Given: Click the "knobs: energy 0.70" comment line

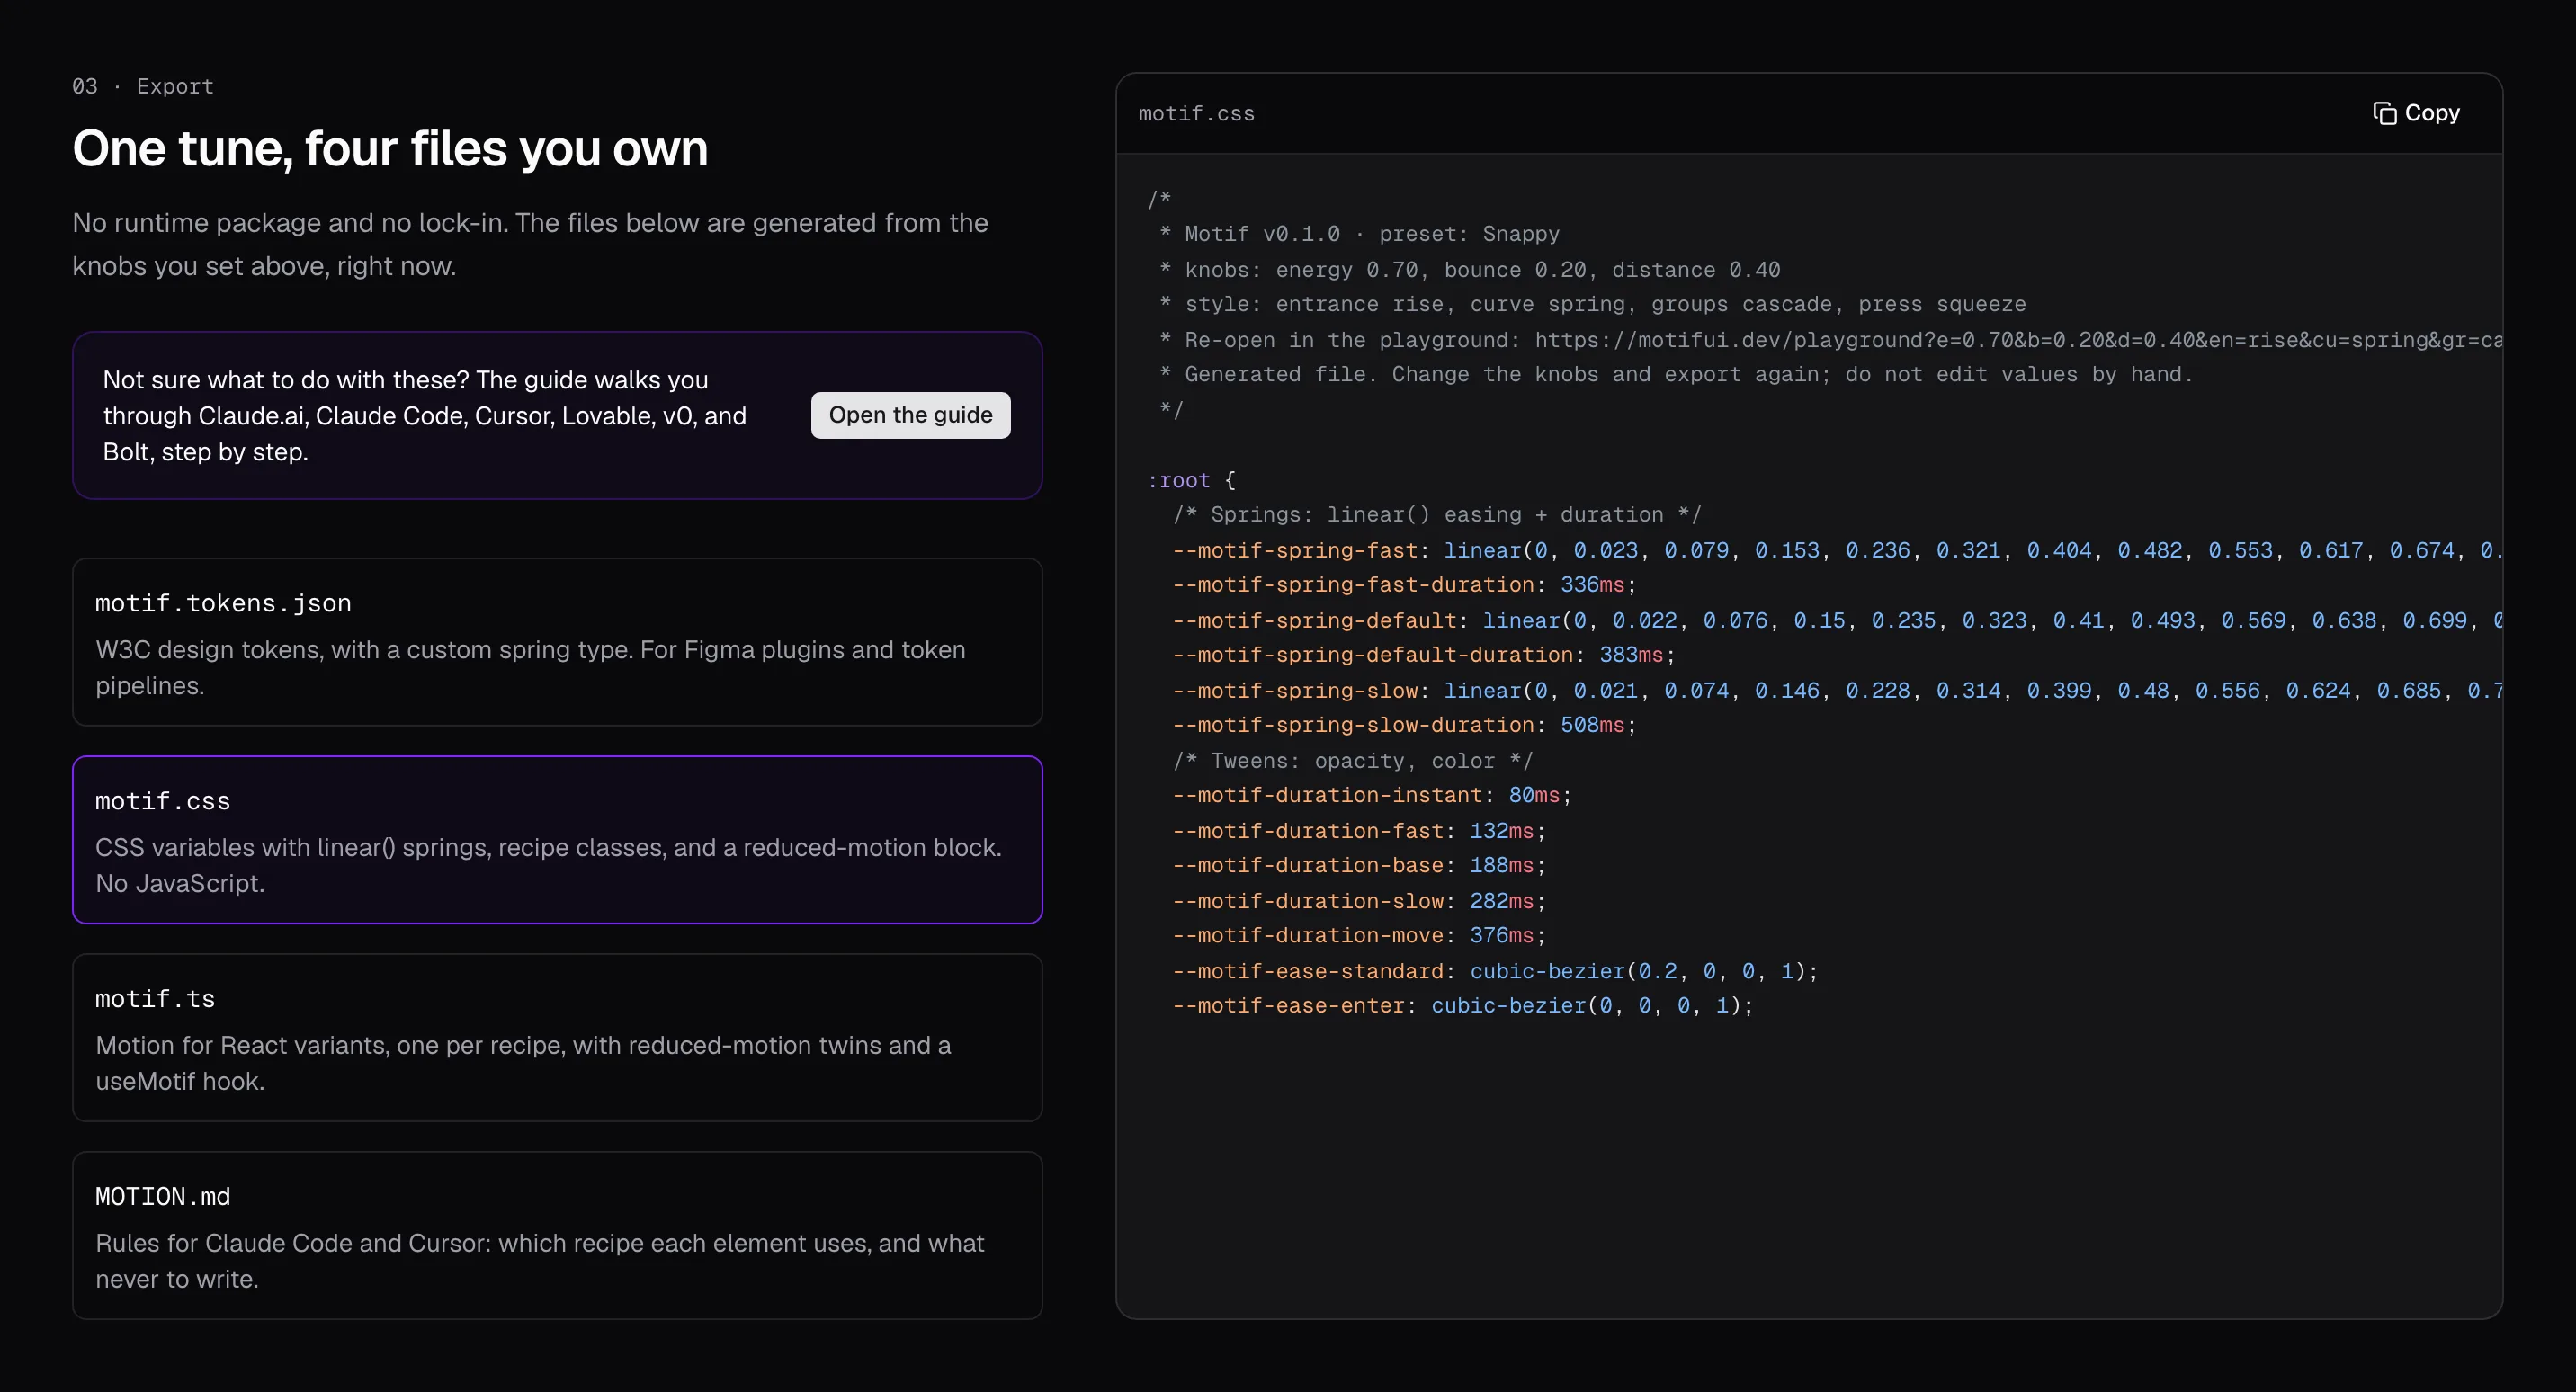Looking at the screenshot, I should click(1469, 270).
